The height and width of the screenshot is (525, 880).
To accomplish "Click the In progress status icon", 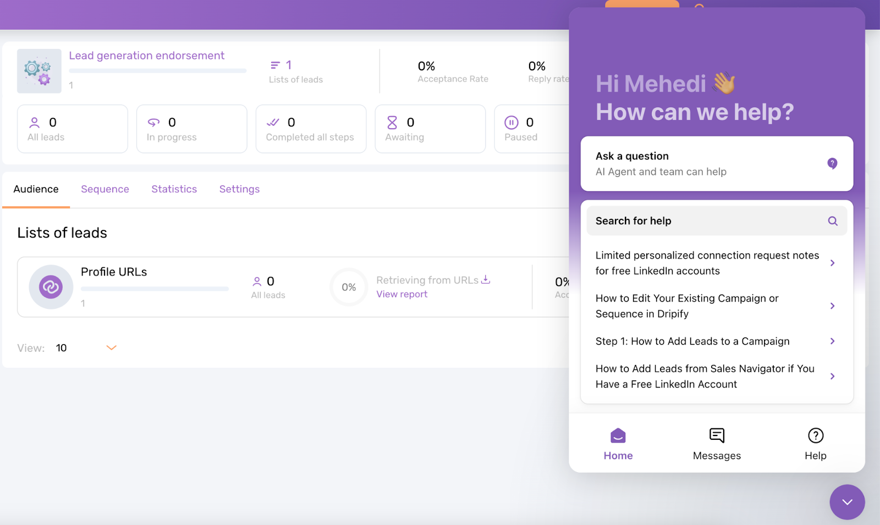I will [x=154, y=122].
